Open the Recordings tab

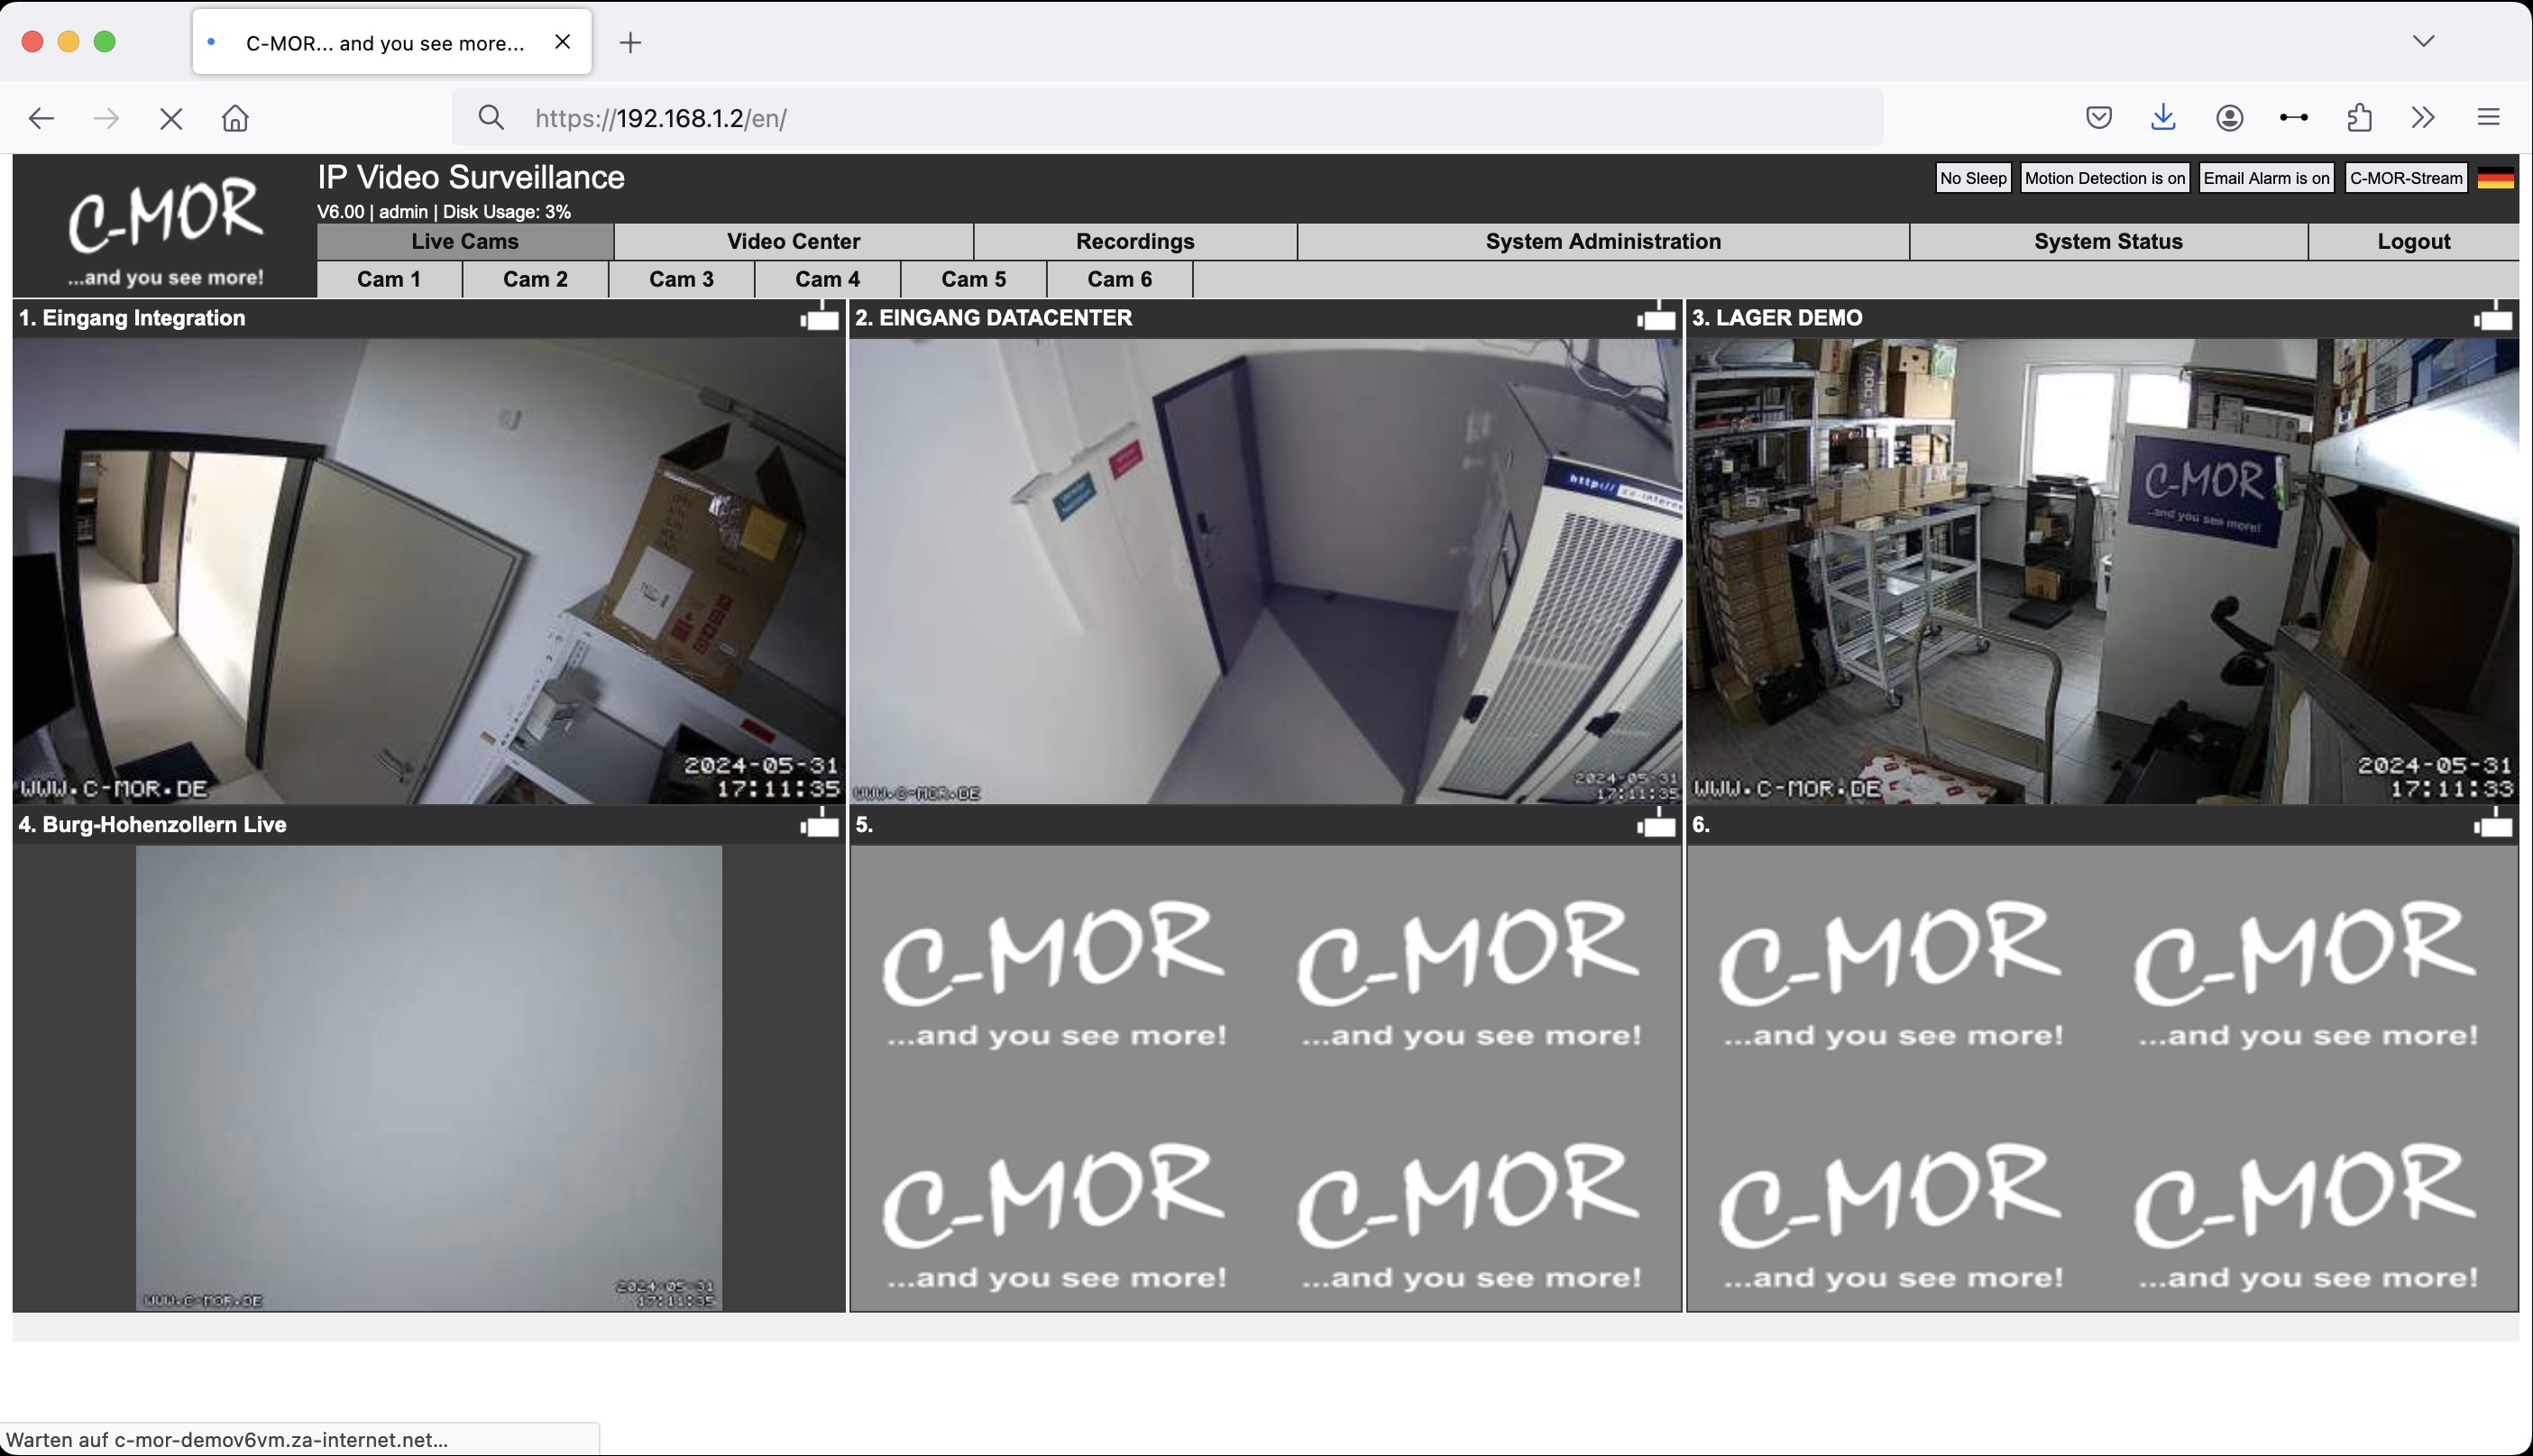[x=1135, y=241]
